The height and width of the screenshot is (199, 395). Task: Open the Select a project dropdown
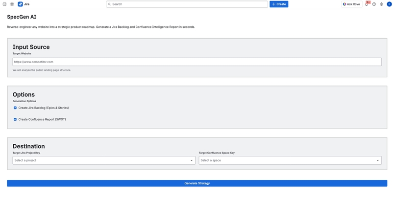pos(104,160)
